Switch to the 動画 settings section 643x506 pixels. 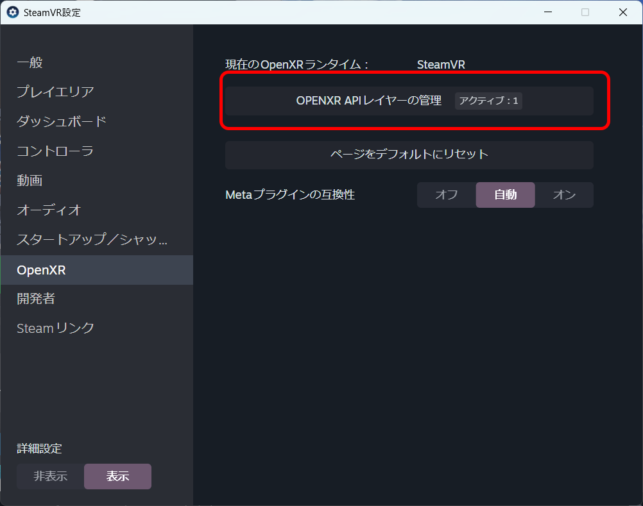coord(96,180)
